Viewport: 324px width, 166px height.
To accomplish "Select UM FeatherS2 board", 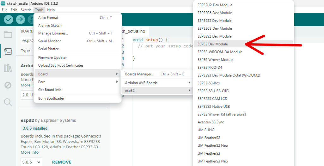I will pos(243,138).
